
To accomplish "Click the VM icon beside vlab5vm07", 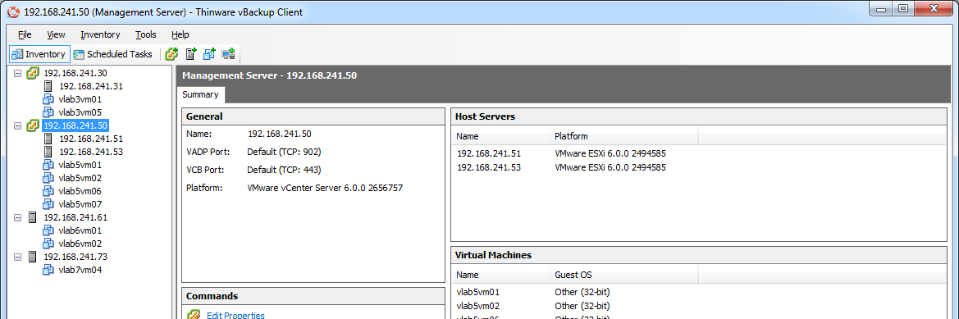I will tap(48, 204).
